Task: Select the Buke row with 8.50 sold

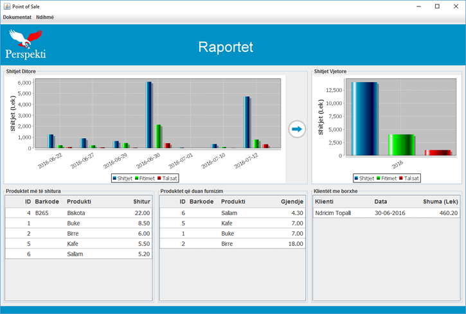Action: click(78, 223)
